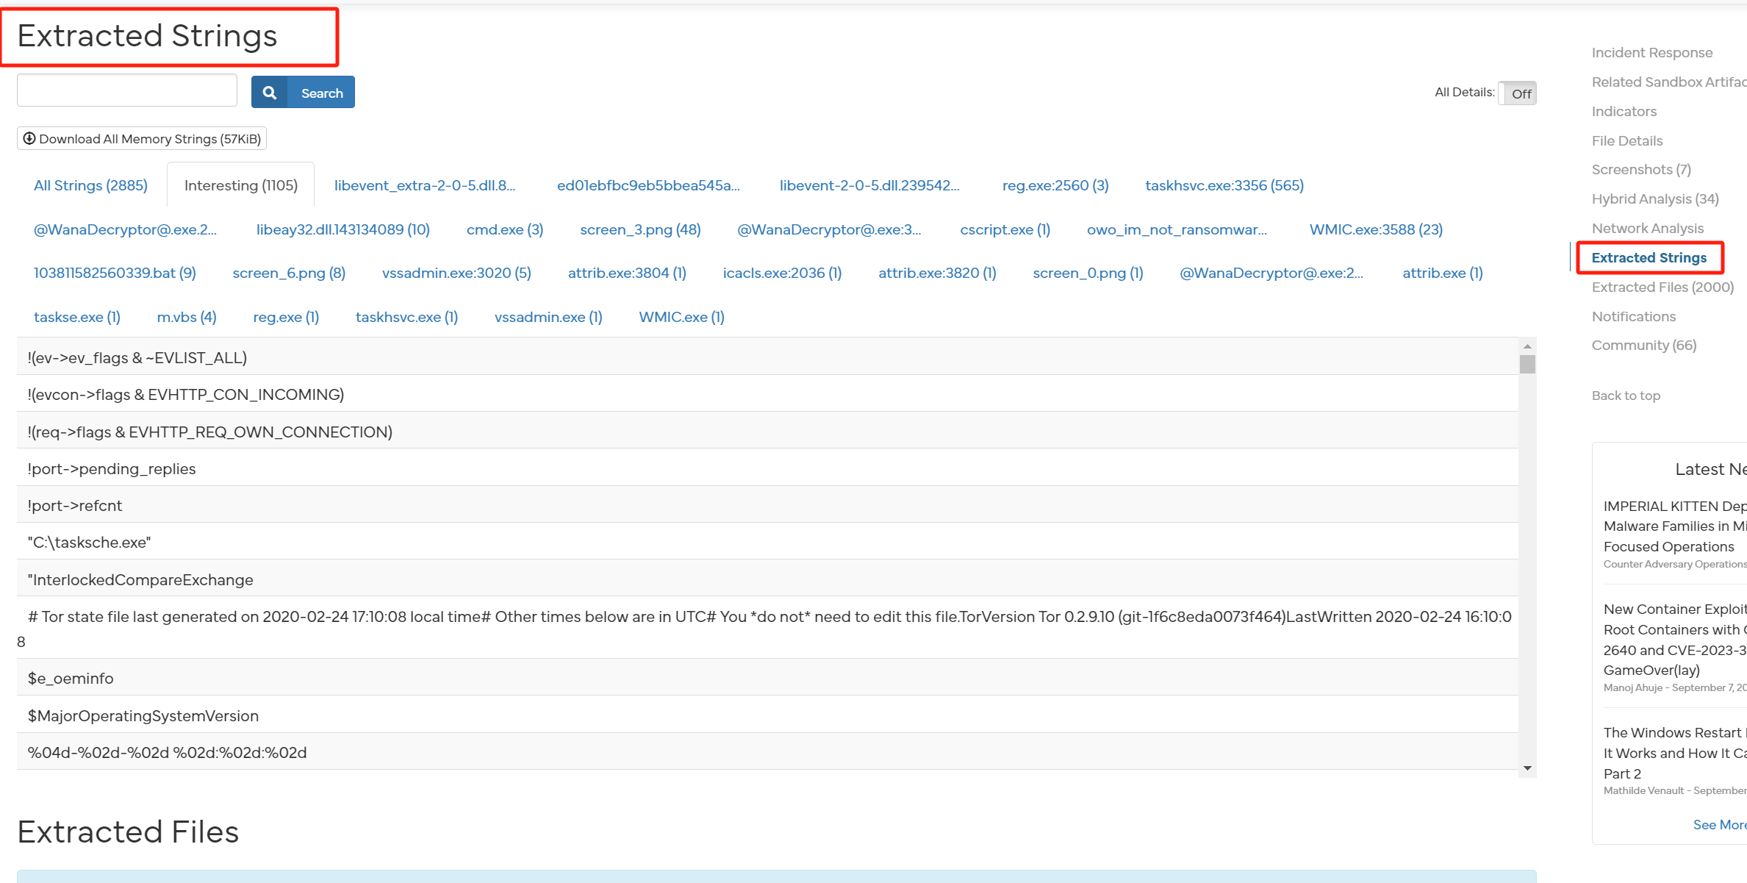The image size is (1747, 883).
Task: Select the !port->refcnt string row
Action: (767, 504)
